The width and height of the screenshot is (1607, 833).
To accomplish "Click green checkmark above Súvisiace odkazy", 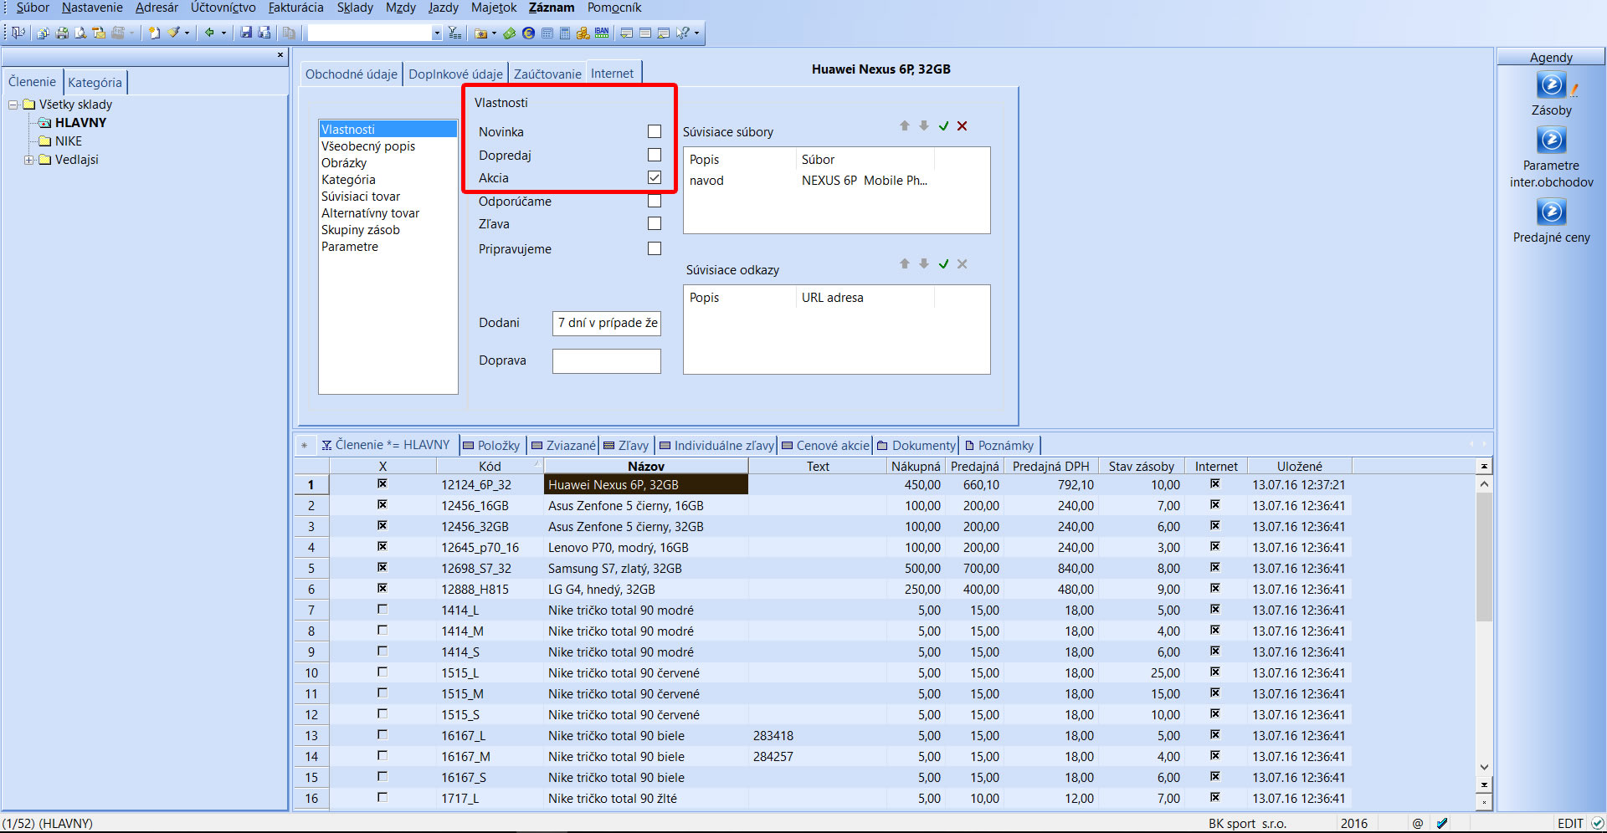I will [x=943, y=264].
